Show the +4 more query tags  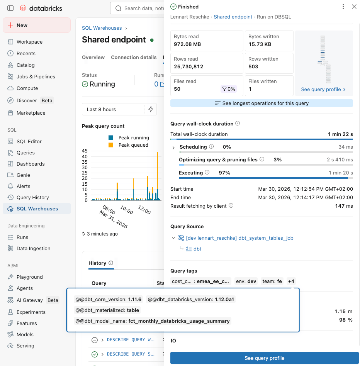[x=291, y=281]
